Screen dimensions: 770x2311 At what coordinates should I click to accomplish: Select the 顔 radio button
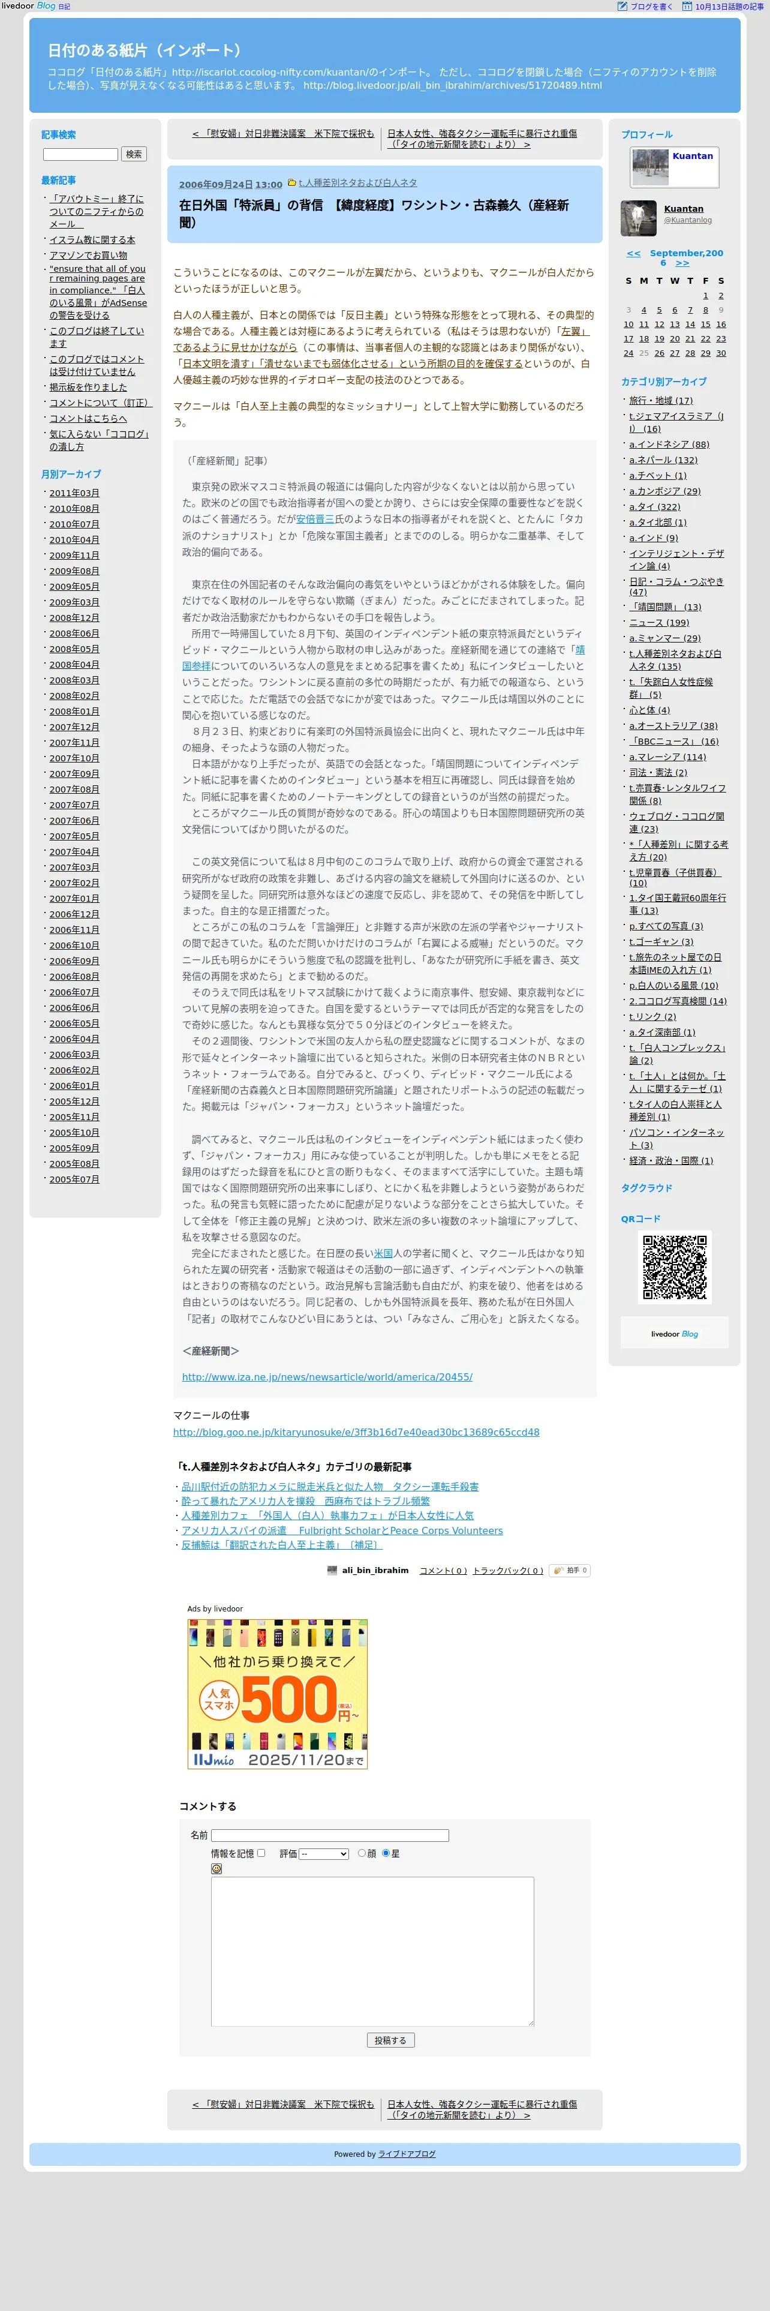coord(362,1853)
